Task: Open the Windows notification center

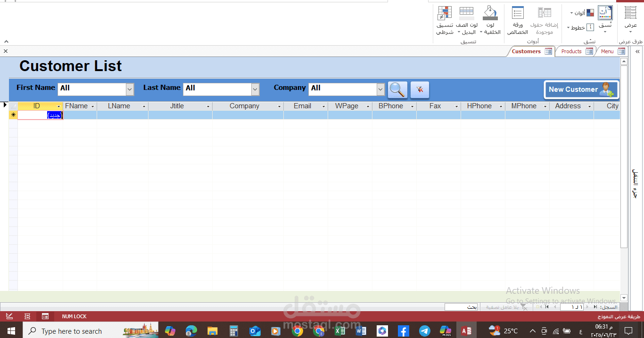Action: click(x=628, y=331)
